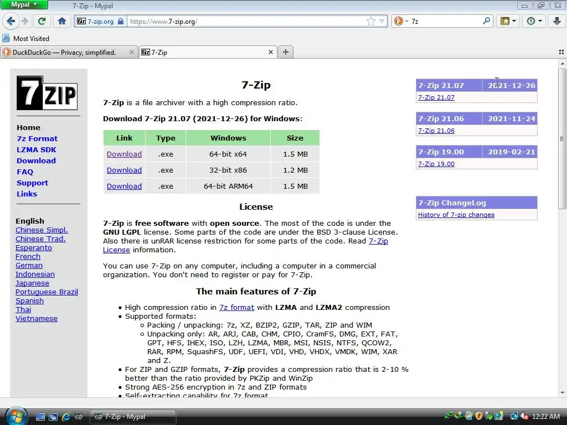The height and width of the screenshot is (425, 567).
Task: Switch to the DuckDuckGo tab
Action: pyautogui.click(x=64, y=53)
